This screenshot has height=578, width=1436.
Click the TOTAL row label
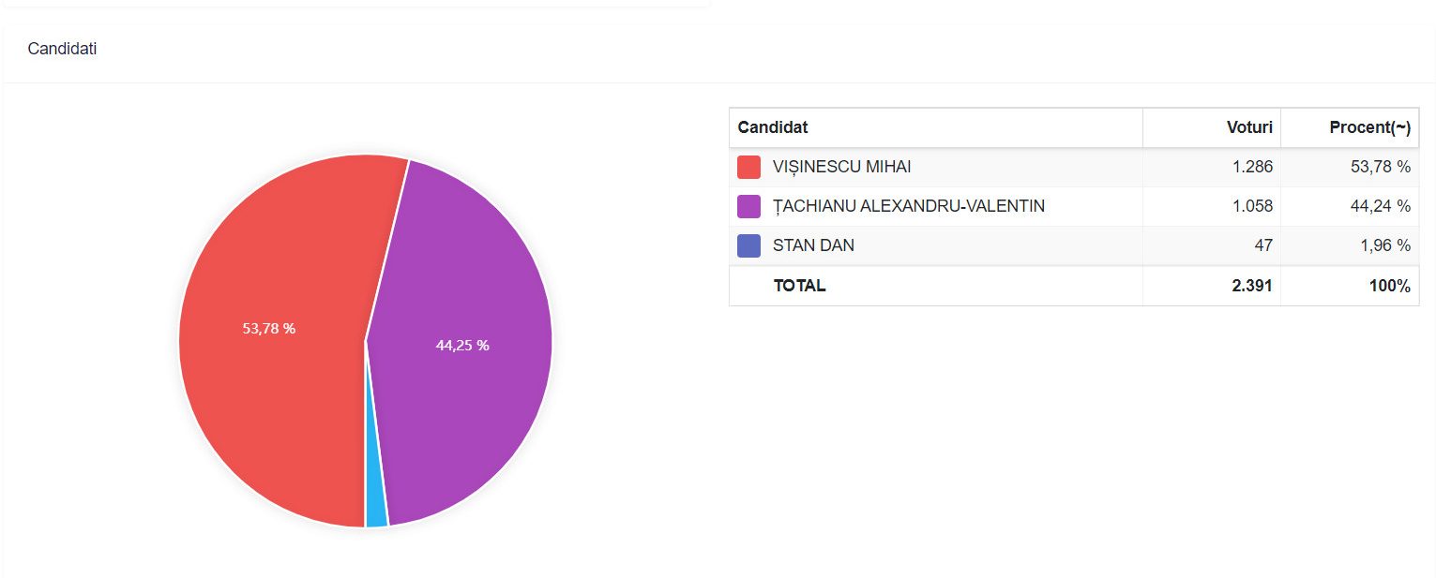(x=799, y=287)
